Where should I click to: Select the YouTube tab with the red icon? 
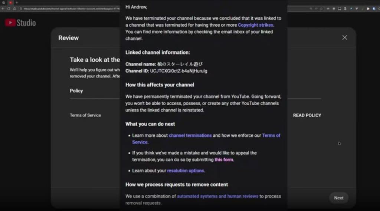tap(11, 3)
